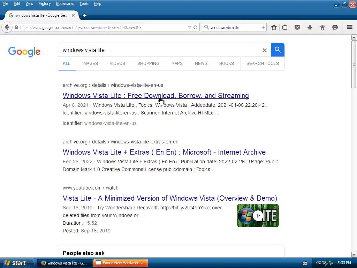Reload the page with the refresh icon

click(195, 27)
